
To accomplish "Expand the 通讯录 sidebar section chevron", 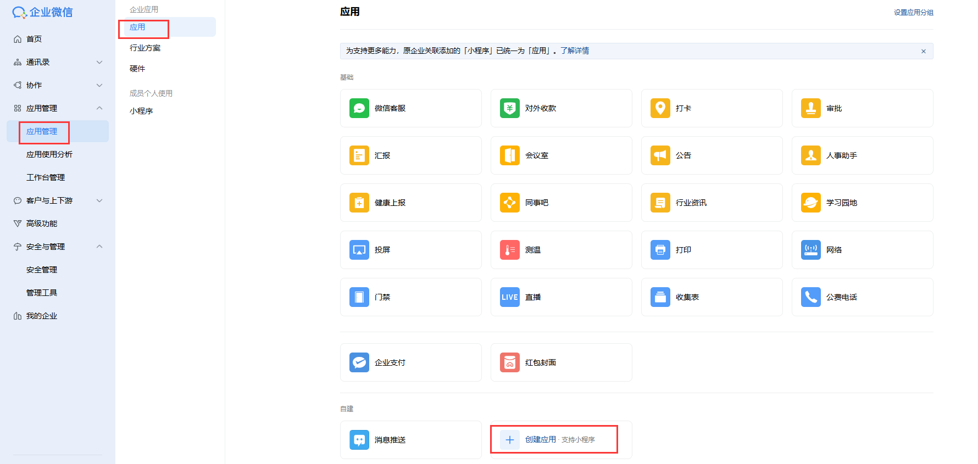I will coord(99,62).
